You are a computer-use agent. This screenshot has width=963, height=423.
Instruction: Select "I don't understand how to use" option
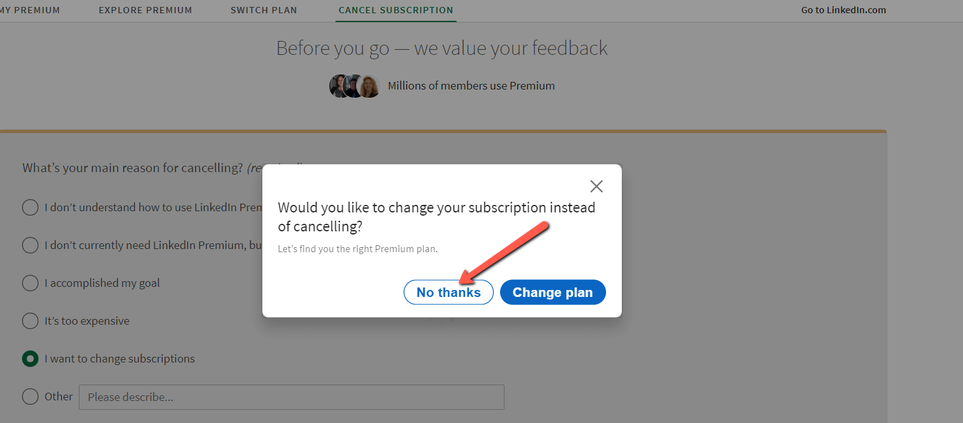tap(30, 207)
